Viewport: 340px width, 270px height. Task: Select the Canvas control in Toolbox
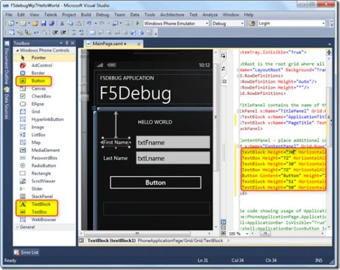[x=44, y=89]
